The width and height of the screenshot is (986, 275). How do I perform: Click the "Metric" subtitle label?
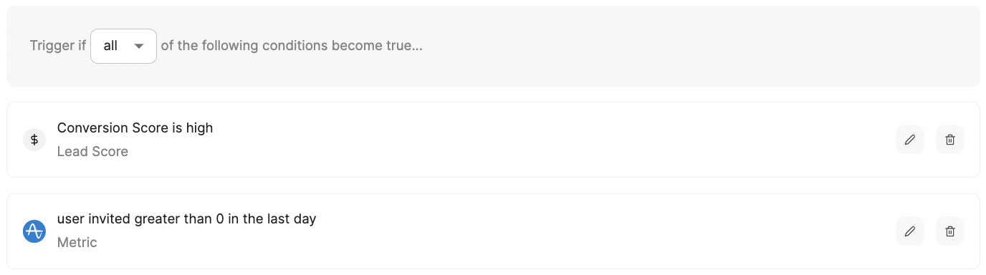(77, 243)
